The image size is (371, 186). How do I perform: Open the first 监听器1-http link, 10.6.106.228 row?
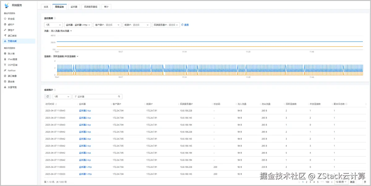click(85, 167)
